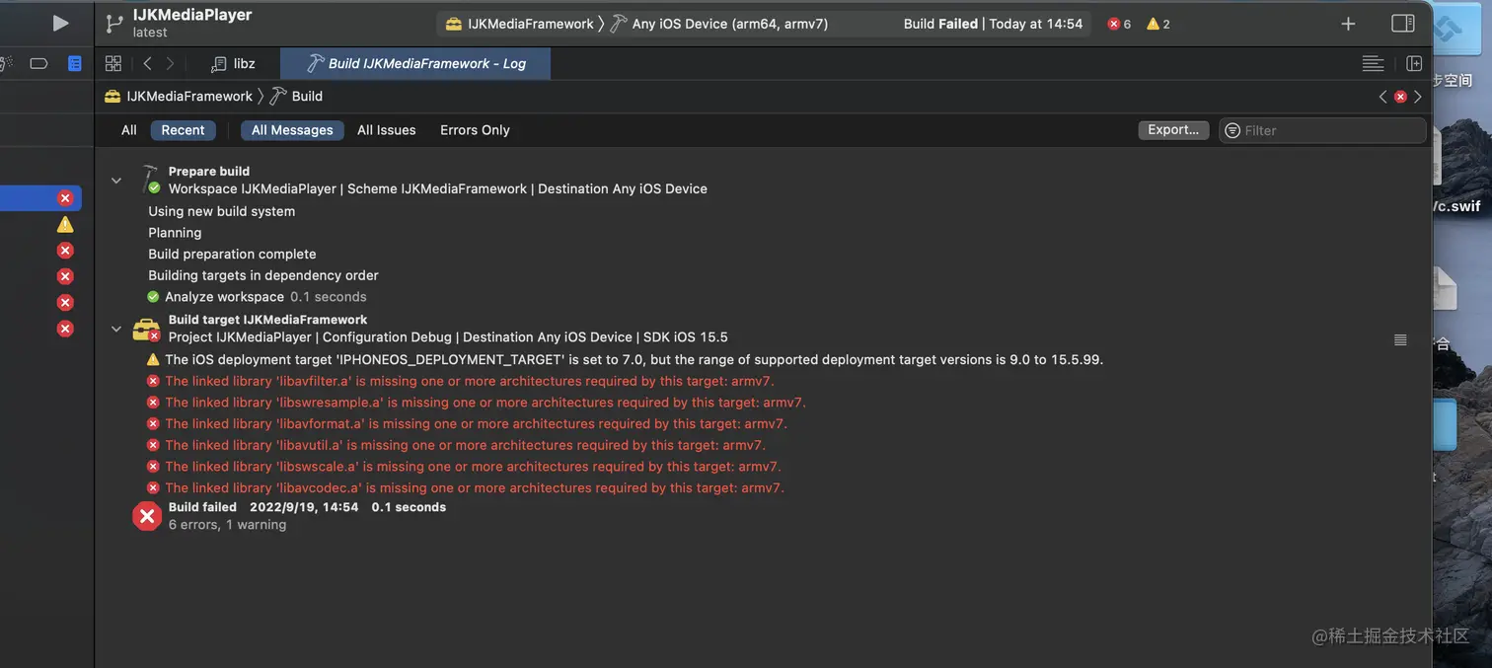The width and height of the screenshot is (1492, 668).
Task: Click the red errors count badge
Action: point(1120,24)
